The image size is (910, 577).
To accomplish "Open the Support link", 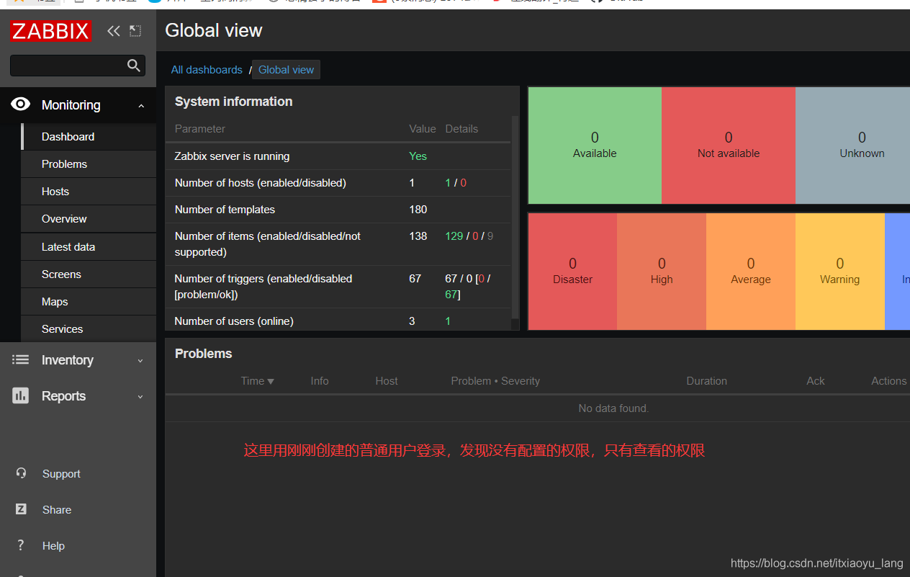I will (61, 474).
